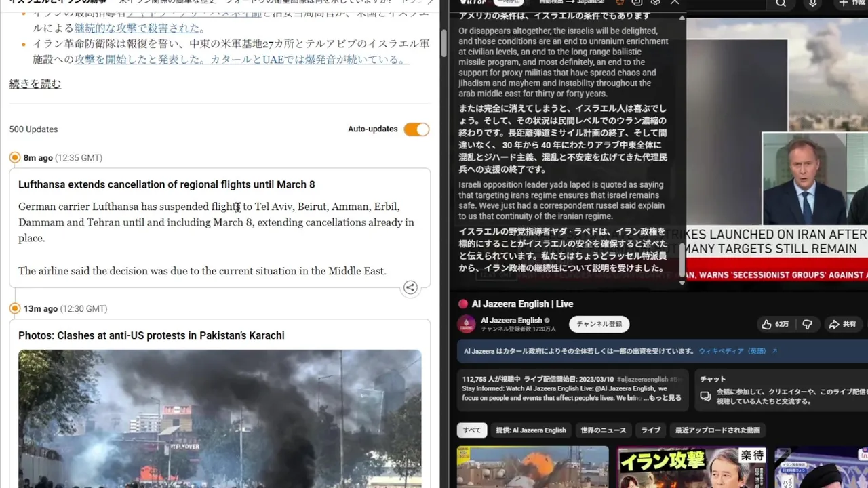Click the Al Jazeera English | Live title
Image resolution: width=868 pixels, height=488 pixels.
coord(522,304)
